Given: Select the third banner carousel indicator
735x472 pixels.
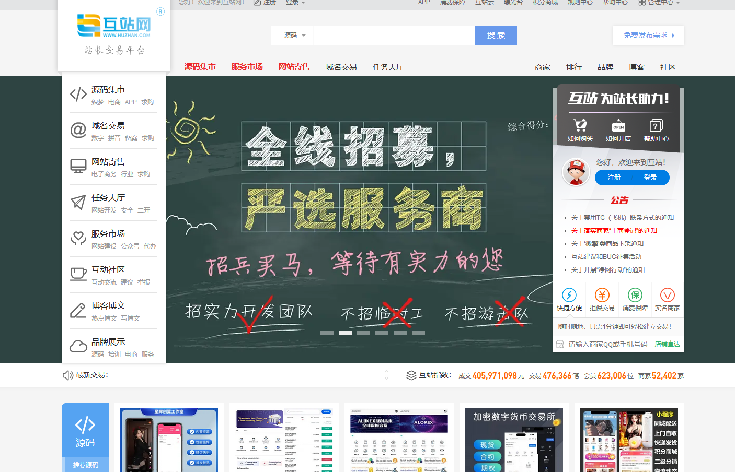Looking at the screenshot, I should tap(363, 333).
